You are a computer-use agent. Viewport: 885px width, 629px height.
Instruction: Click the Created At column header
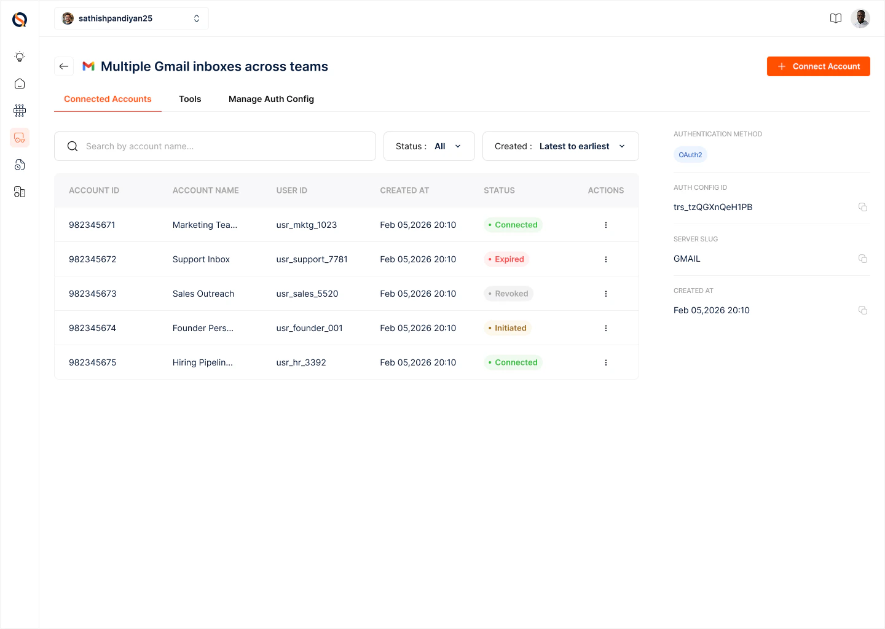tap(404, 190)
